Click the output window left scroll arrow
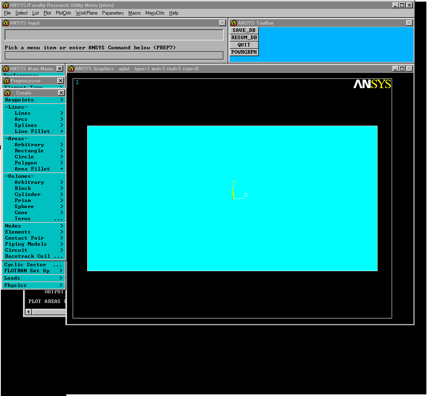Screen dimensions: 428x396 click(28, 312)
